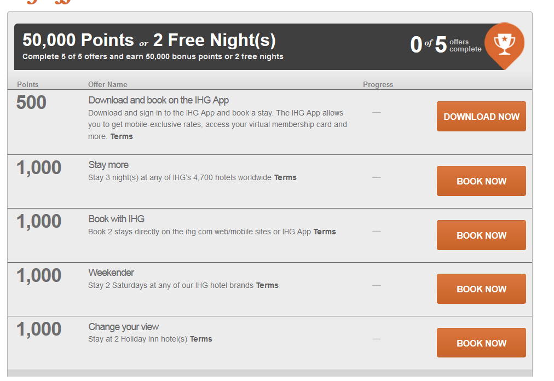Click the Progress column header

(x=378, y=84)
